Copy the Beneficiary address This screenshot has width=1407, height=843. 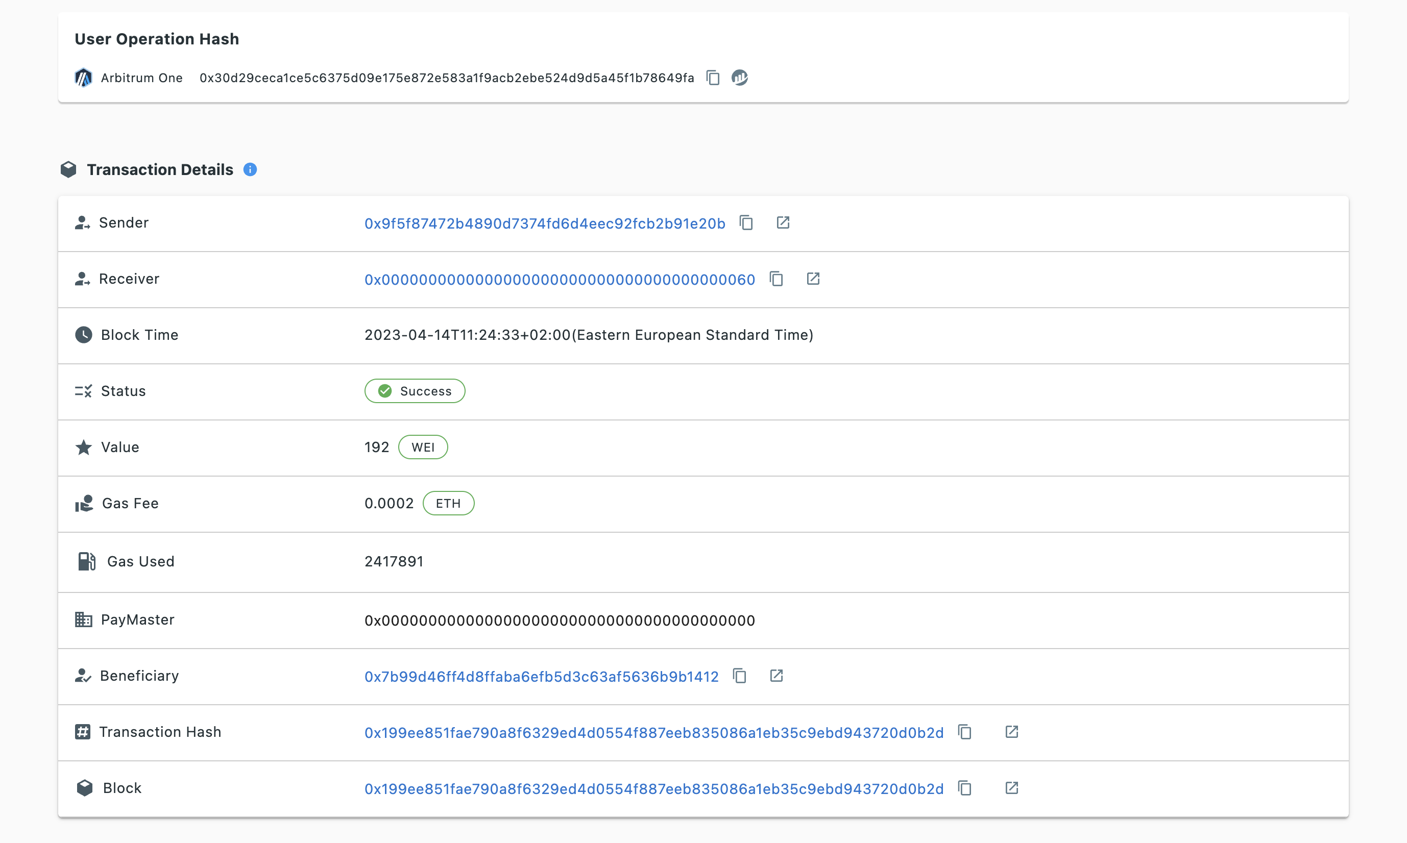click(x=739, y=676)
